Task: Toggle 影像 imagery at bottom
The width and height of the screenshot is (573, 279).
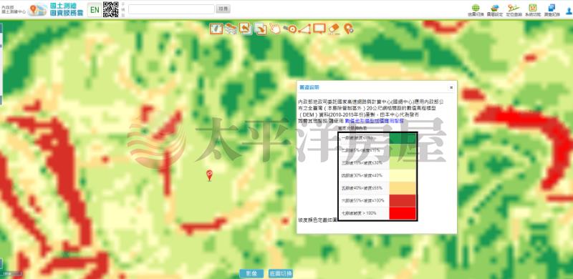Action: (x=252, y=273)
